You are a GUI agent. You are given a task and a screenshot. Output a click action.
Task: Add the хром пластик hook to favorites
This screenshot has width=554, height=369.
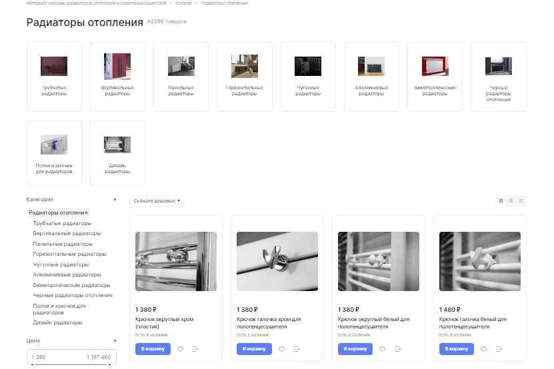[180, 349]
